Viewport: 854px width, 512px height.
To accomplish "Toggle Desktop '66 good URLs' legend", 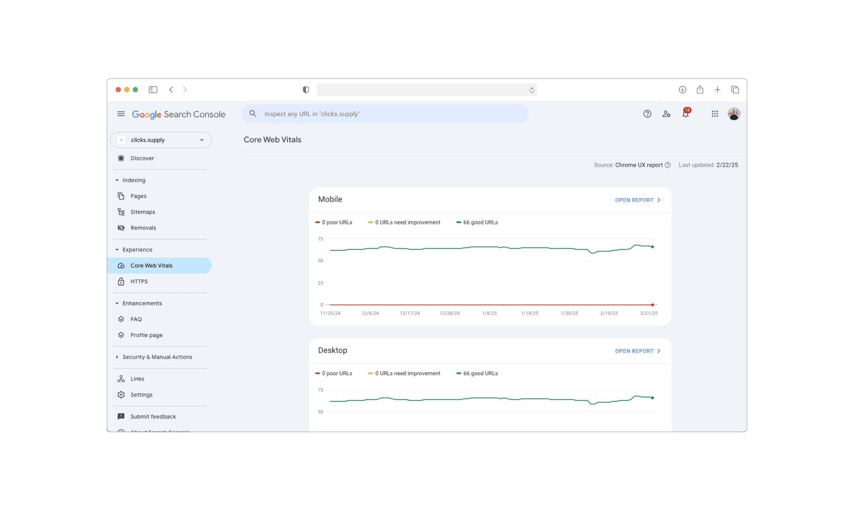I will tap(477, 373).
